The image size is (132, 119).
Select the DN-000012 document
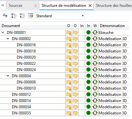pyautogui.click(x=21, y=95)
